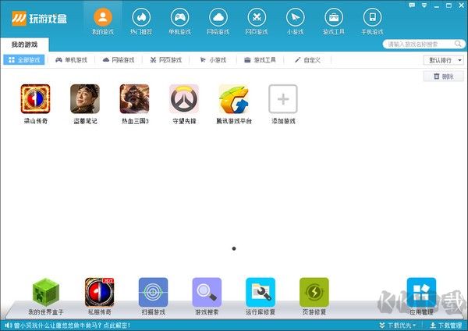The width and height of the screenshot is (468, 331).
Task: Click the search magnifier icon
Action: pos(458,44)
